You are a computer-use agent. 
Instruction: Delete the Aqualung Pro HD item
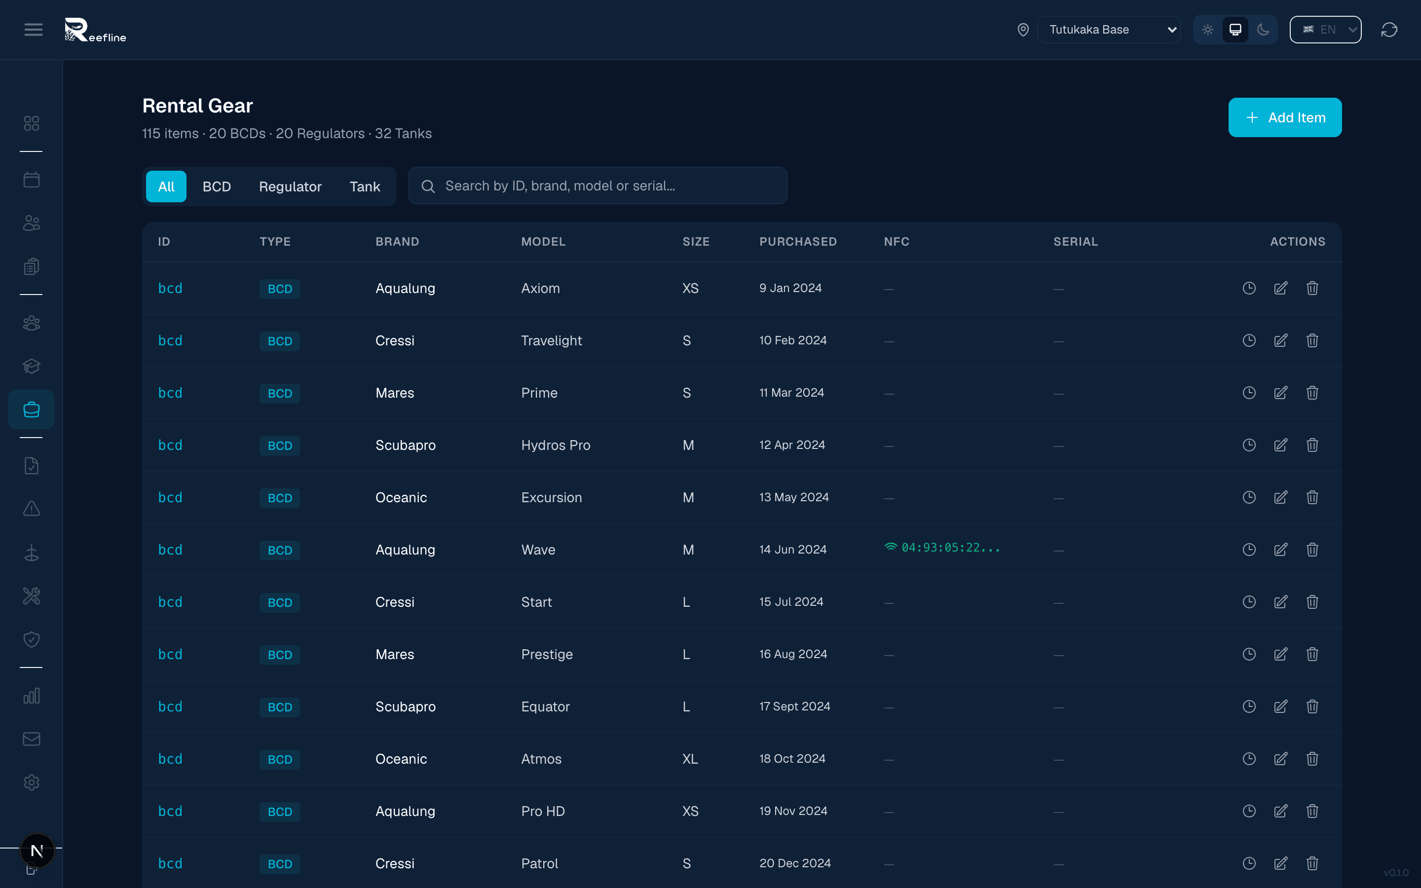tap(1312, 811)
